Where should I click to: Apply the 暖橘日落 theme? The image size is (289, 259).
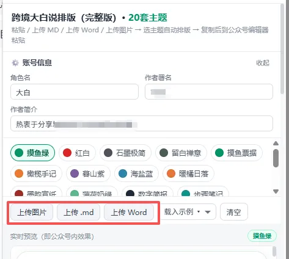188,173
